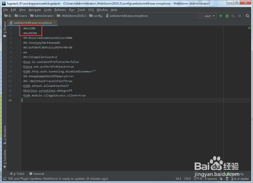
Task: Click the .WebStorm2019.2 breadcrumb folder
Action: (71, 16)
